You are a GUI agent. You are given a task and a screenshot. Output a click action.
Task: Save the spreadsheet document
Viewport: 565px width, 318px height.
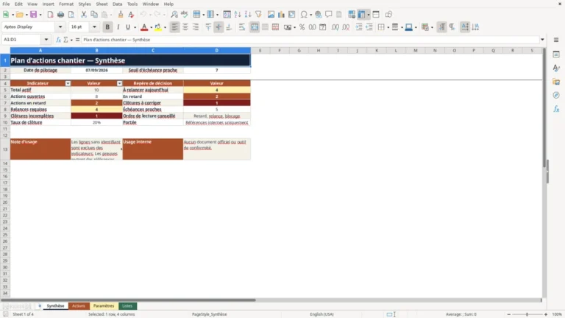[x=34, y=15]
